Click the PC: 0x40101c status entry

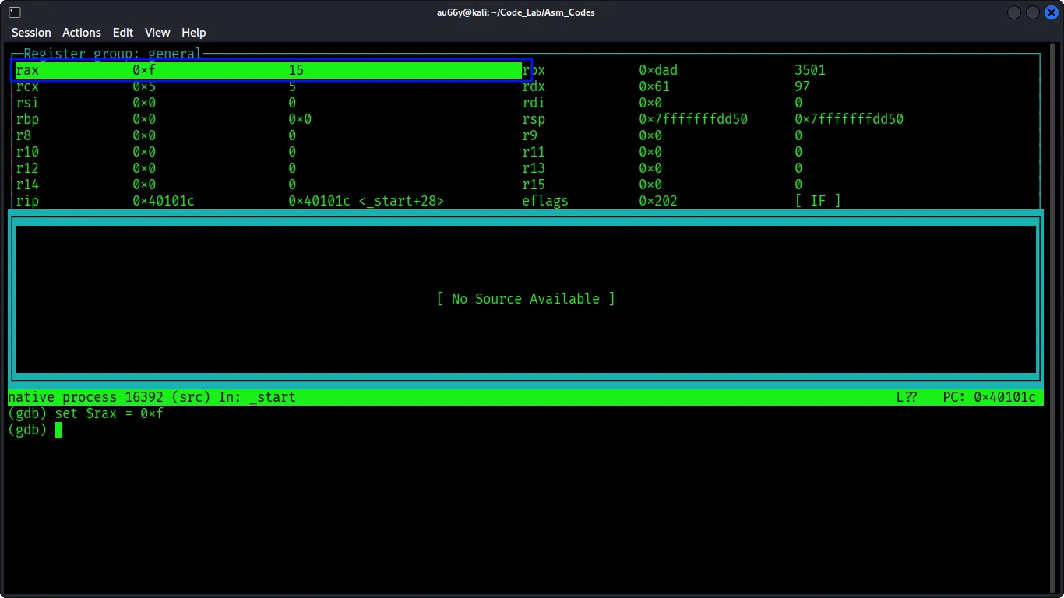989,397
